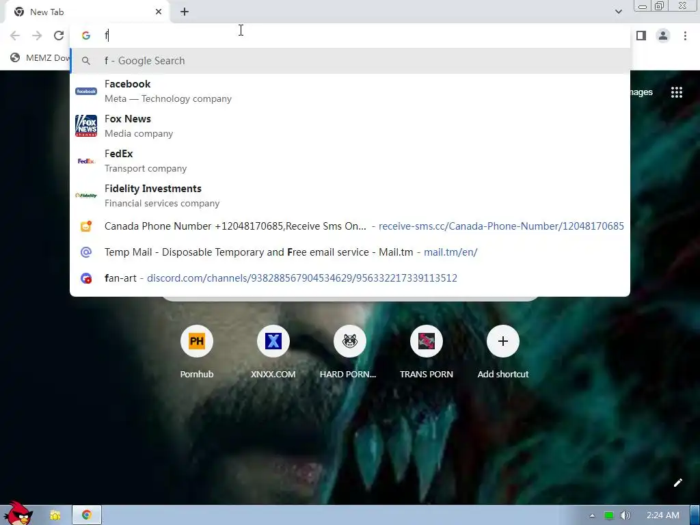Open a new tab with plus button
Screen dimensions: 700x525
click(185, 12)
